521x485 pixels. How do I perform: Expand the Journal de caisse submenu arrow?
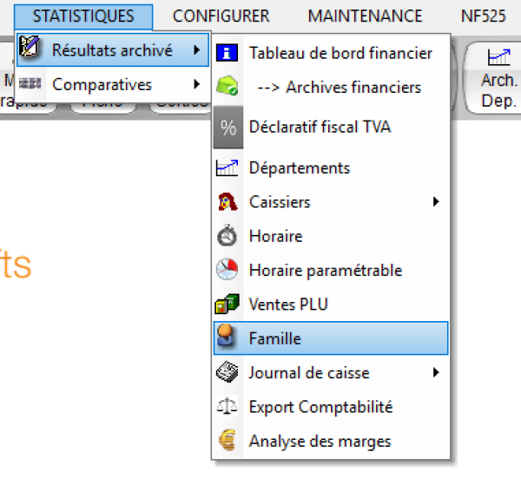(x=436, y=373)
